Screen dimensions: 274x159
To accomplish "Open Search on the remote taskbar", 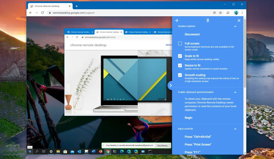I will point(37,151).
